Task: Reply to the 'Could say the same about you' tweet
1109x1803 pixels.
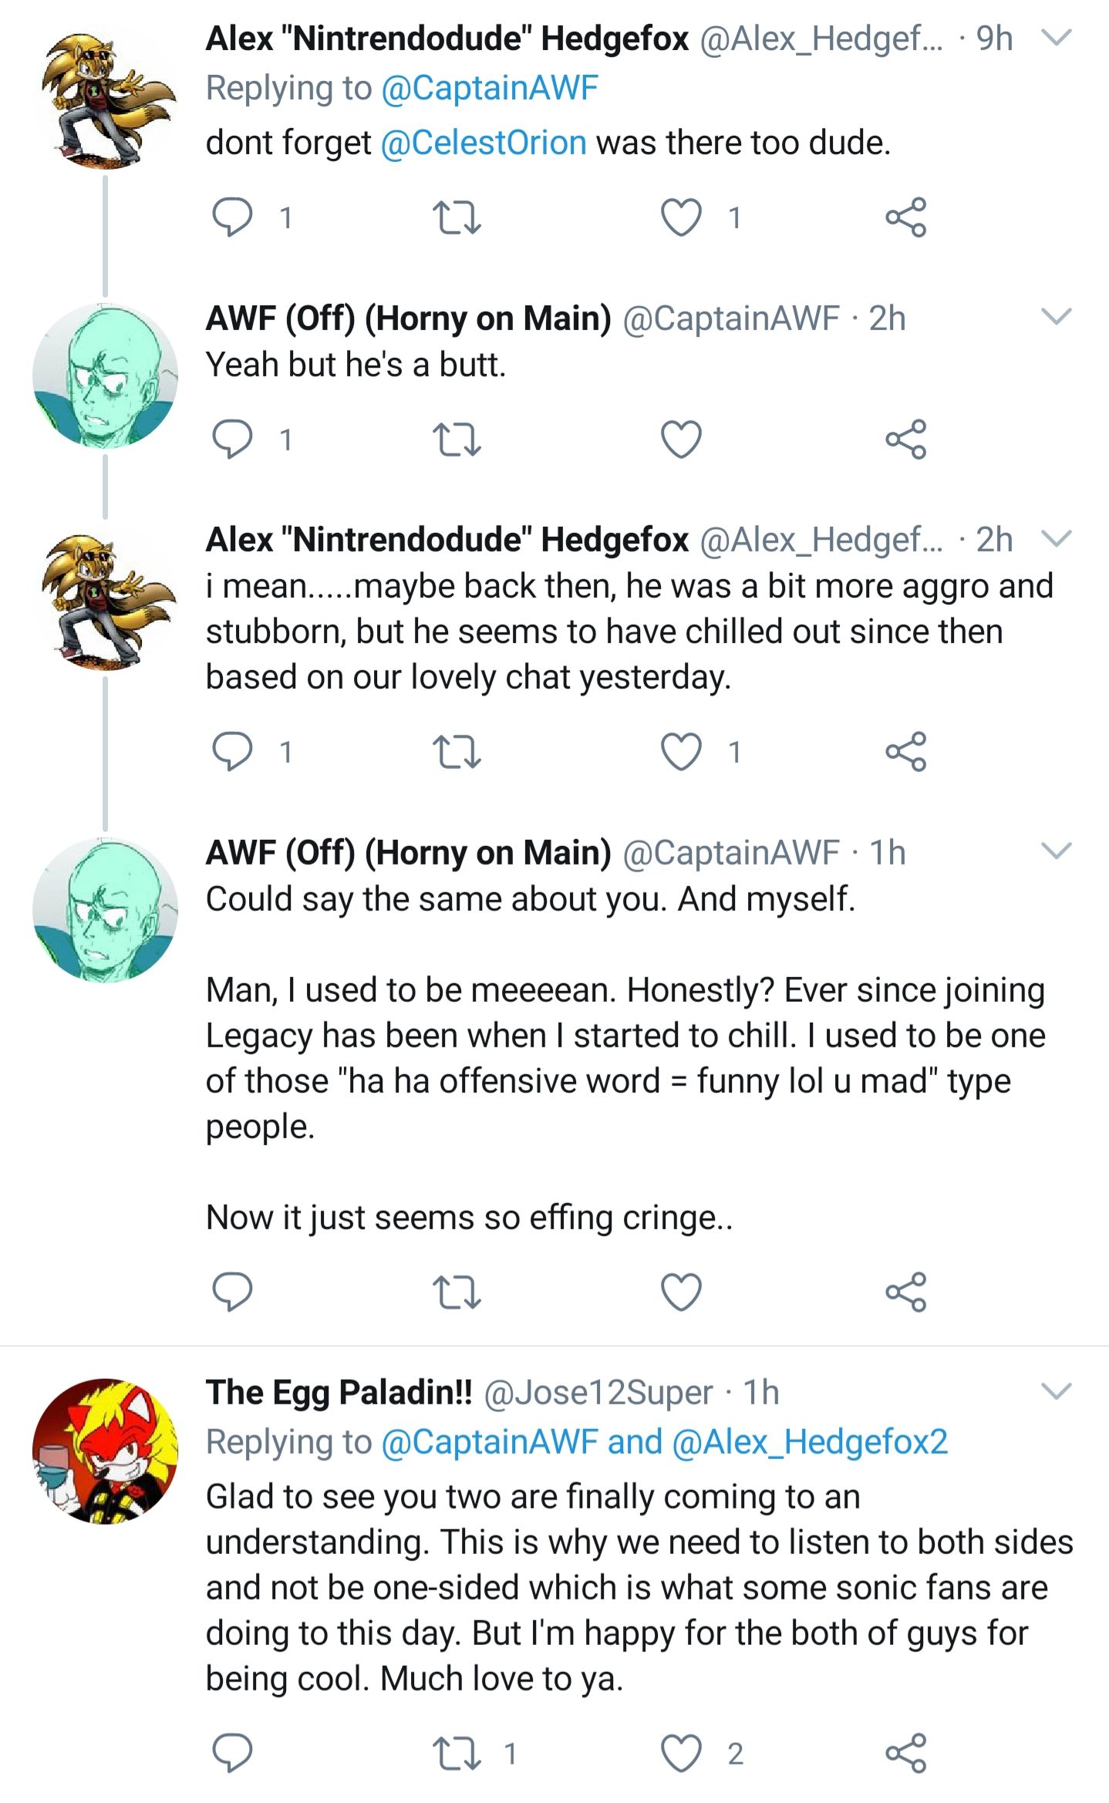Action: [x=232, y=1292]
